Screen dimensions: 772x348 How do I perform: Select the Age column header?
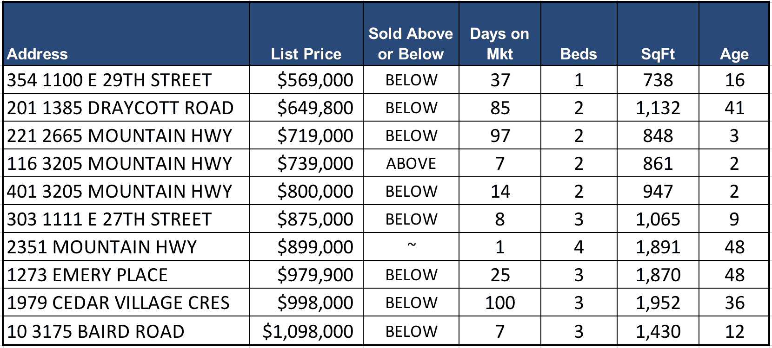click(x=734, y=54)
